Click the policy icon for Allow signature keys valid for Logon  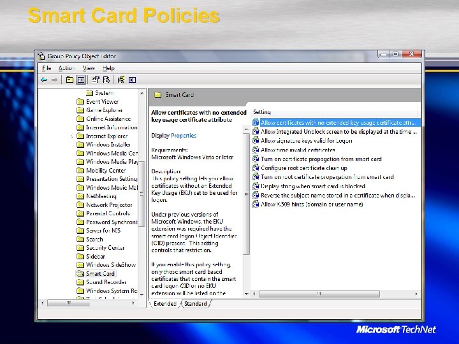point(256,140)
